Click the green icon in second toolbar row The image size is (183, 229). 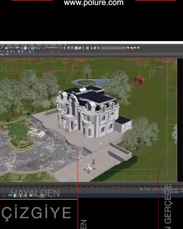pos(14,52)
